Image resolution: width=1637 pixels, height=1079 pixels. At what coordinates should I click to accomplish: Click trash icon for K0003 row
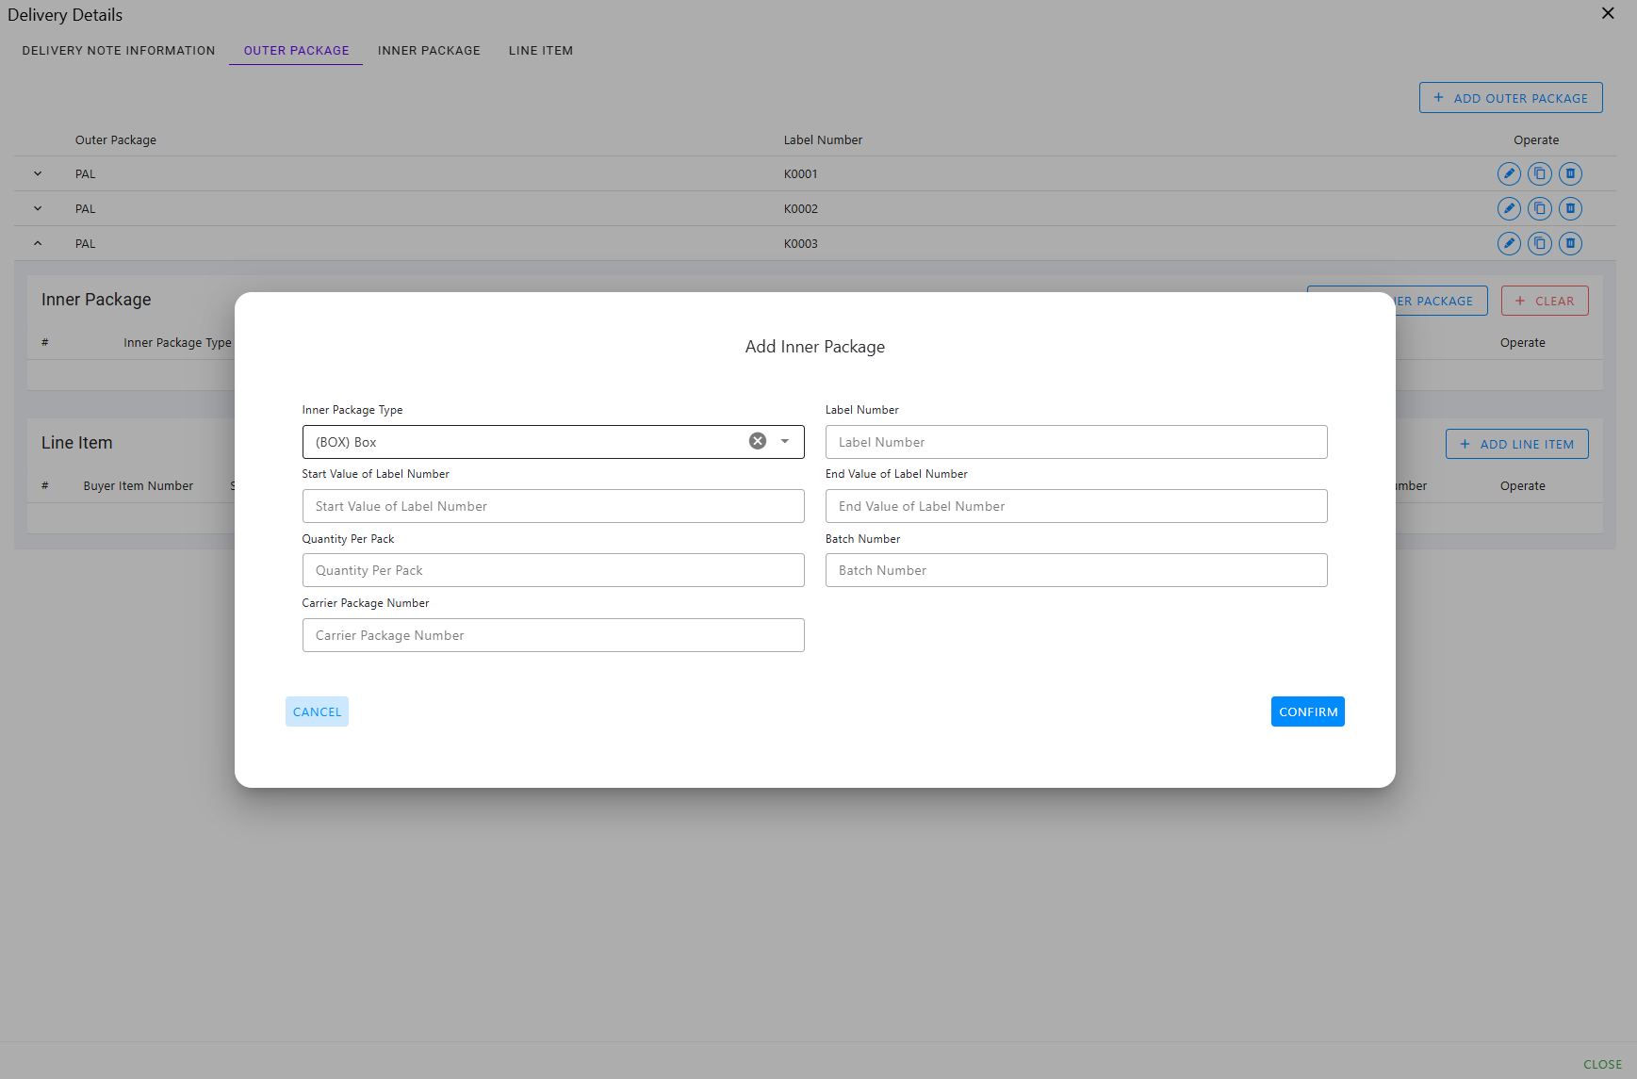pos(1570,243)
